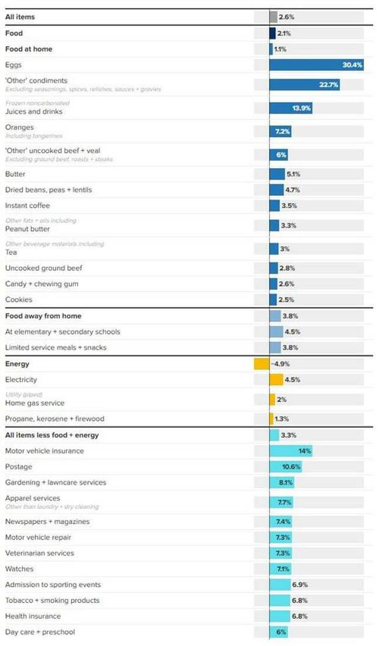Click the Butter row label
Viewport: 379px width, 646px height.
pyautogui.click(x=15, y=174)
